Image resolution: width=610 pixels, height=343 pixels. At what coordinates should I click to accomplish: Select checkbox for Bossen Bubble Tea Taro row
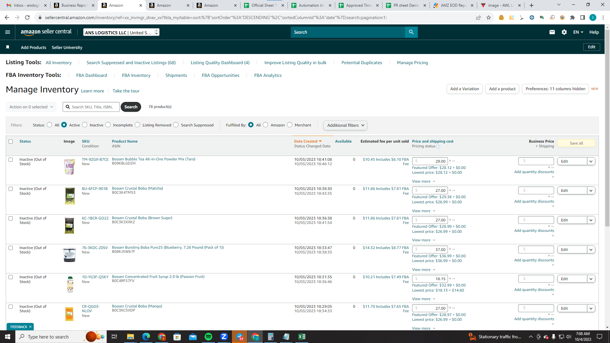(11, 160)
